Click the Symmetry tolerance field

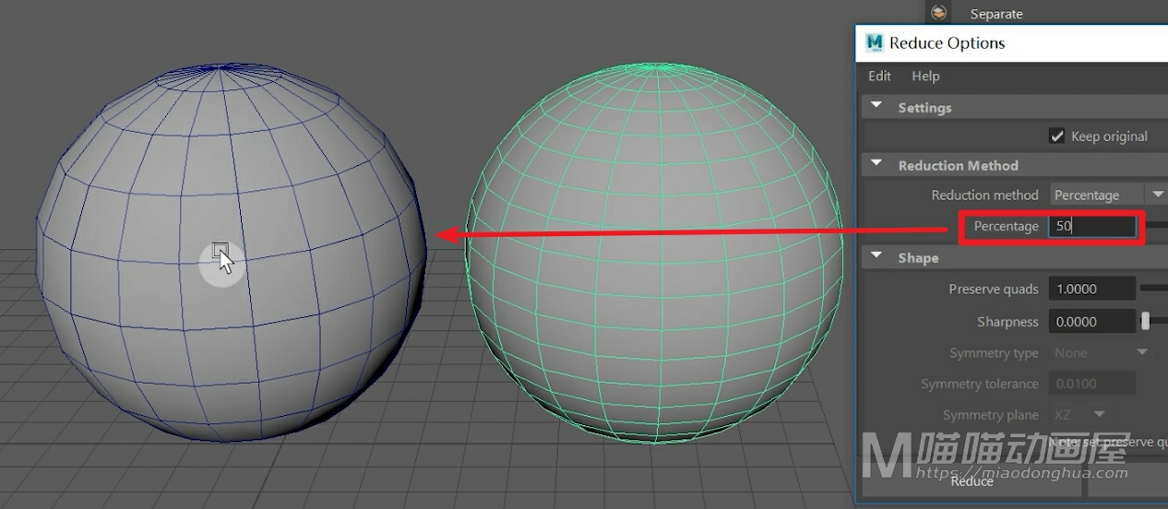click(1092, 384)
